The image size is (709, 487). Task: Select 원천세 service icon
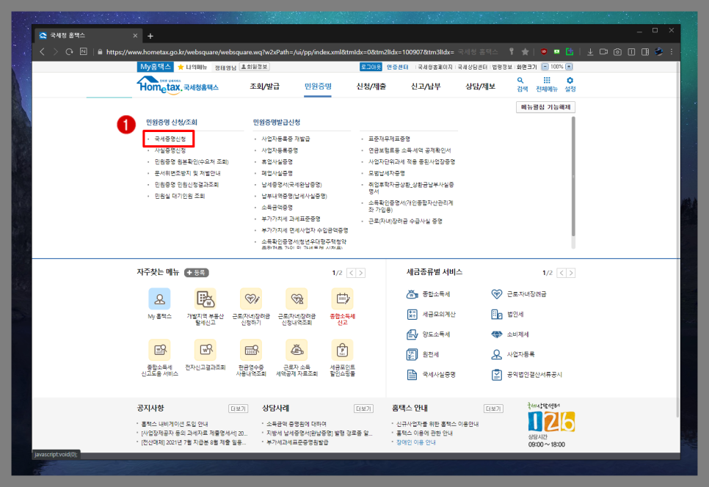[x=412, y=355]
